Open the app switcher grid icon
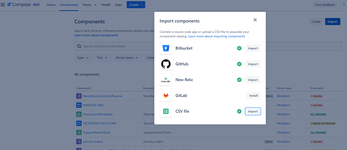The width and height of the screenshot is (347, 150). (3, 5)
